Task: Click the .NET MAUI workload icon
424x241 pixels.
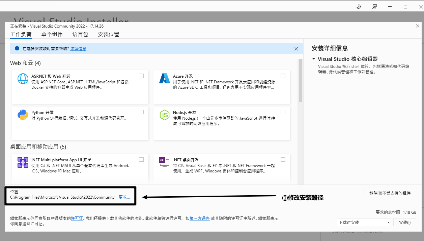Action: [23, 162]
